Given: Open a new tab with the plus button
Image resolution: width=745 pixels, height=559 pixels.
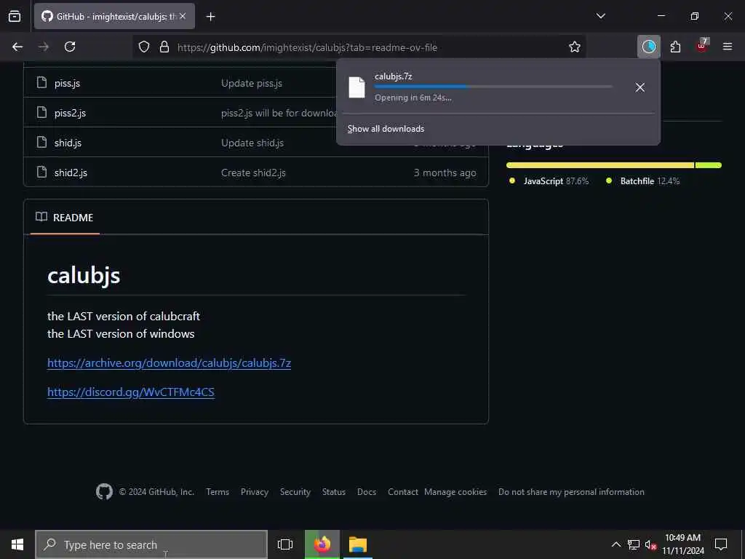Looking at the screenshot, I should (x=210, y=17).
